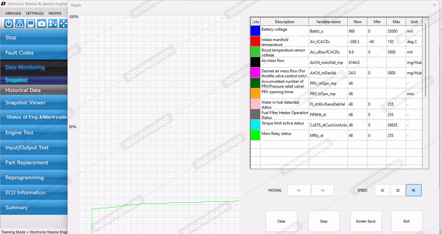Move graph right with the -> button

coord(323,190)
